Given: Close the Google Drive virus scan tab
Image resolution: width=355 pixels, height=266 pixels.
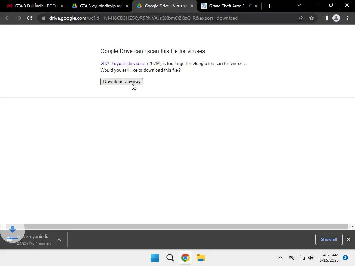Looking at the screenshot, I should pyautogui.click(x=192, y=6).
